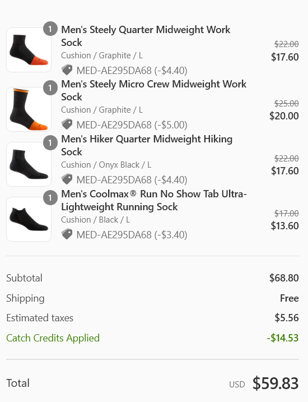Select Men's Hiker Quarter Midweight Hiking Sock title
308x402 pixels.
147,145
